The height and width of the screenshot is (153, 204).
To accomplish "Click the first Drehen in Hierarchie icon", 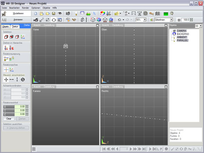I will pyautogui.click(x=6, y=48).
